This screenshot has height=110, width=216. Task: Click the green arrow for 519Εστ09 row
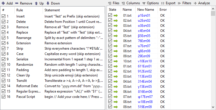click(x=116, y=107)
